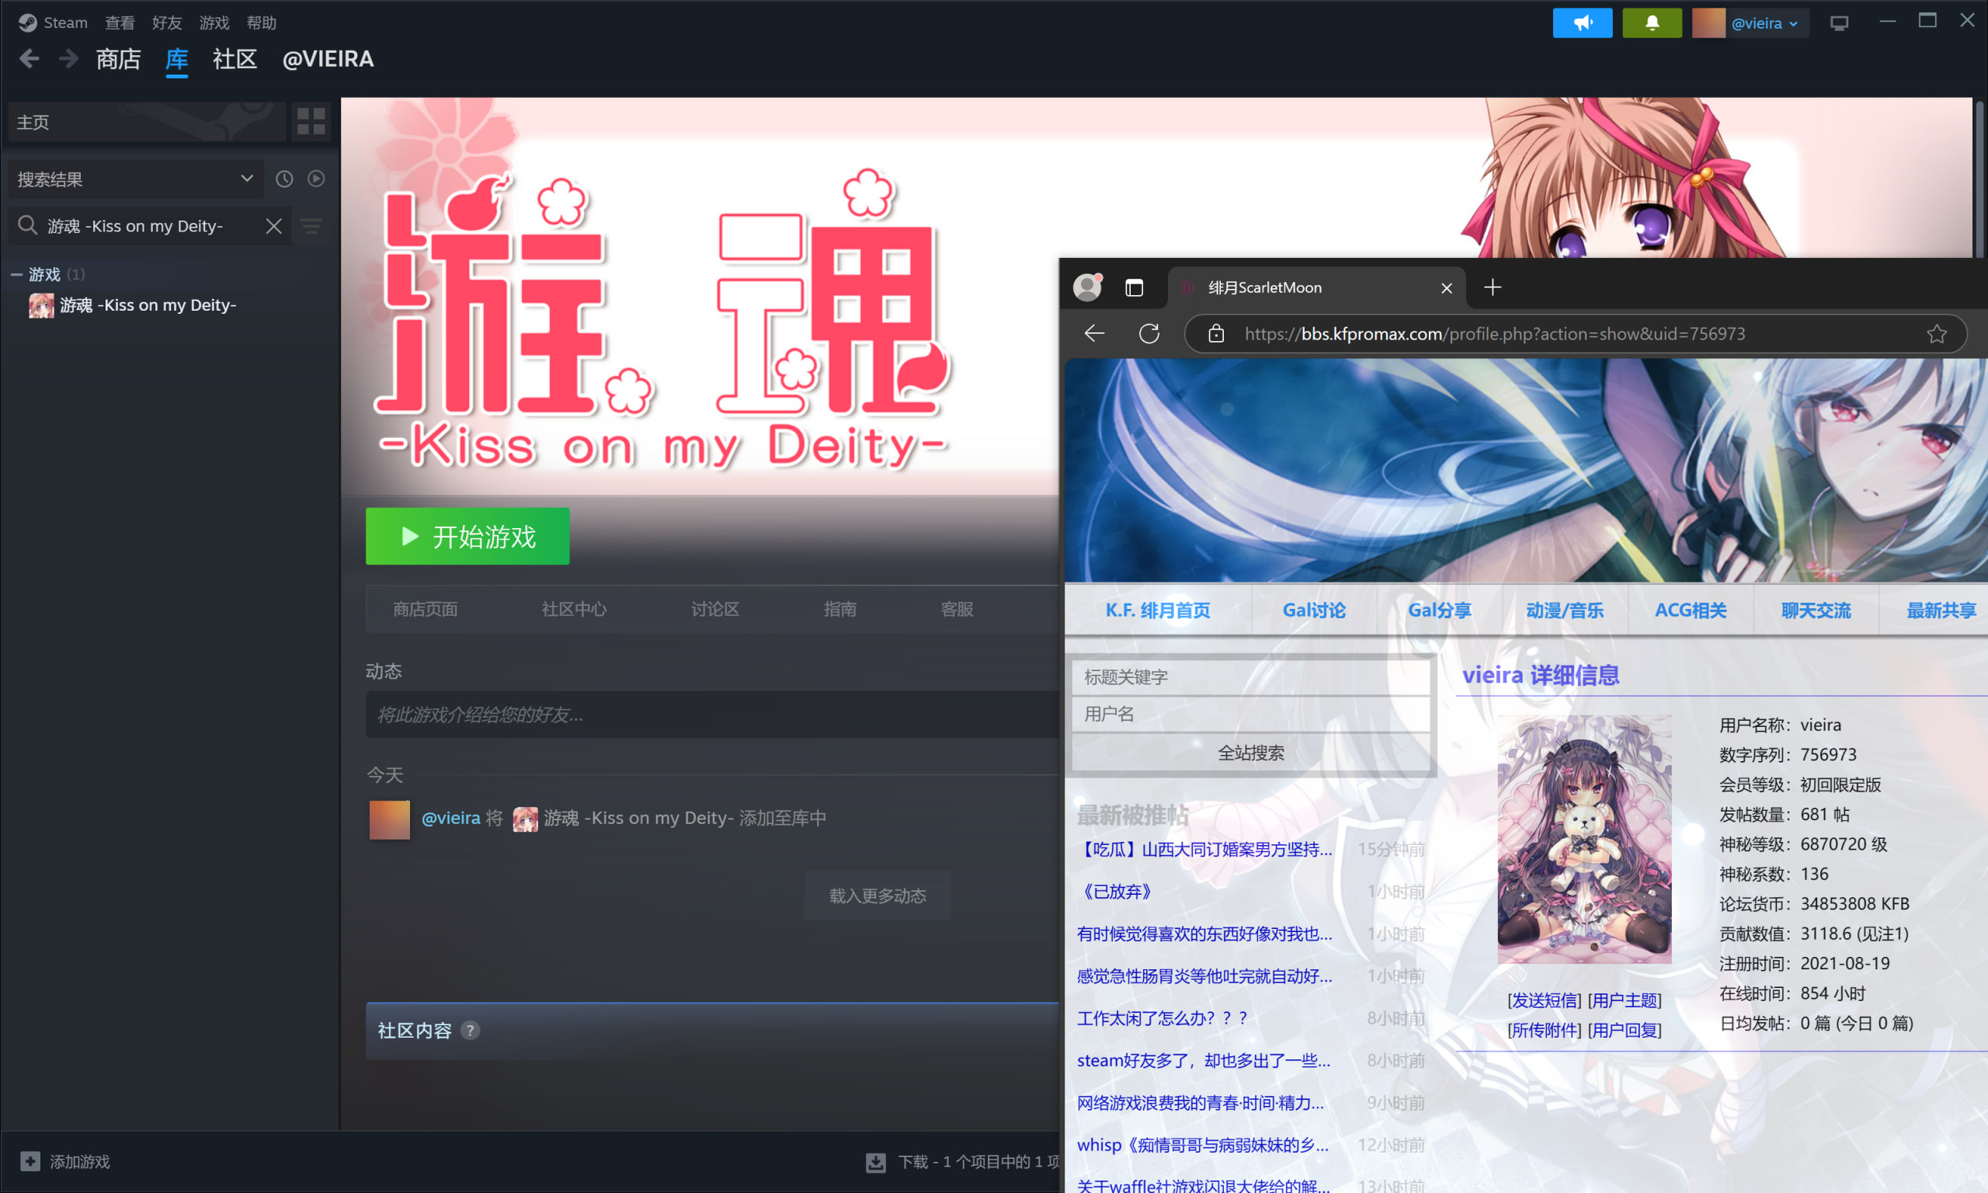The width and height of the screenshot is (1988, 1193).
Task: Click the recent activity clock filter icon
Action: [x=284, y=179]
